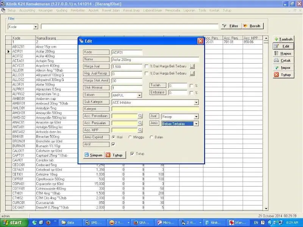Click into the Harga Jual field

point(127,67)
